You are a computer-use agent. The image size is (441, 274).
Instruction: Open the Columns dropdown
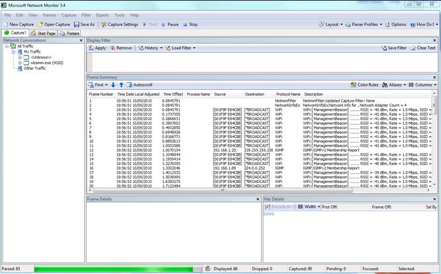click(422, 85)
